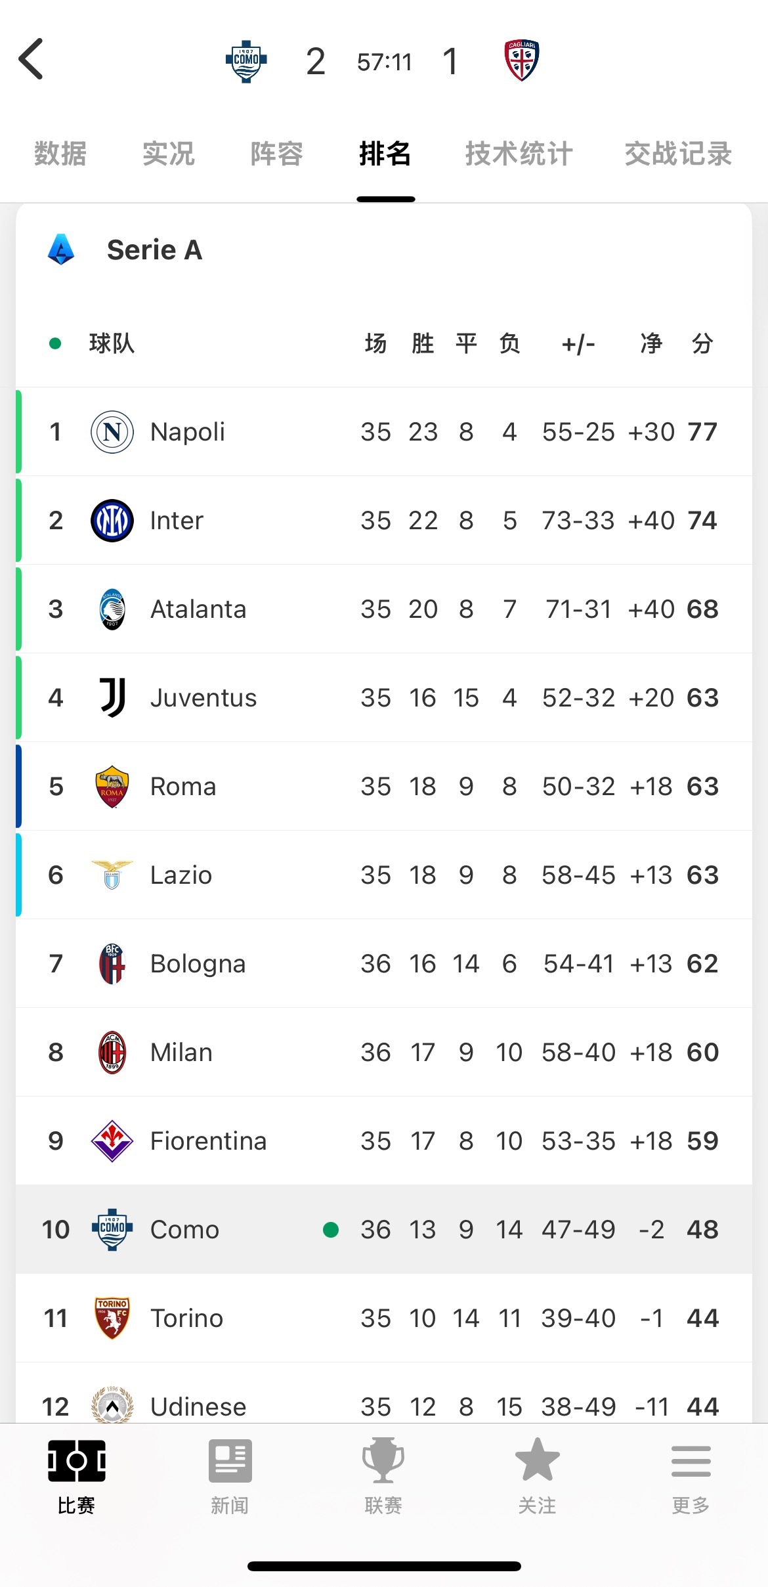Switch to the 阵容 lineup tab
Viewport: 768px width, 1587px height.
[276, 154]
